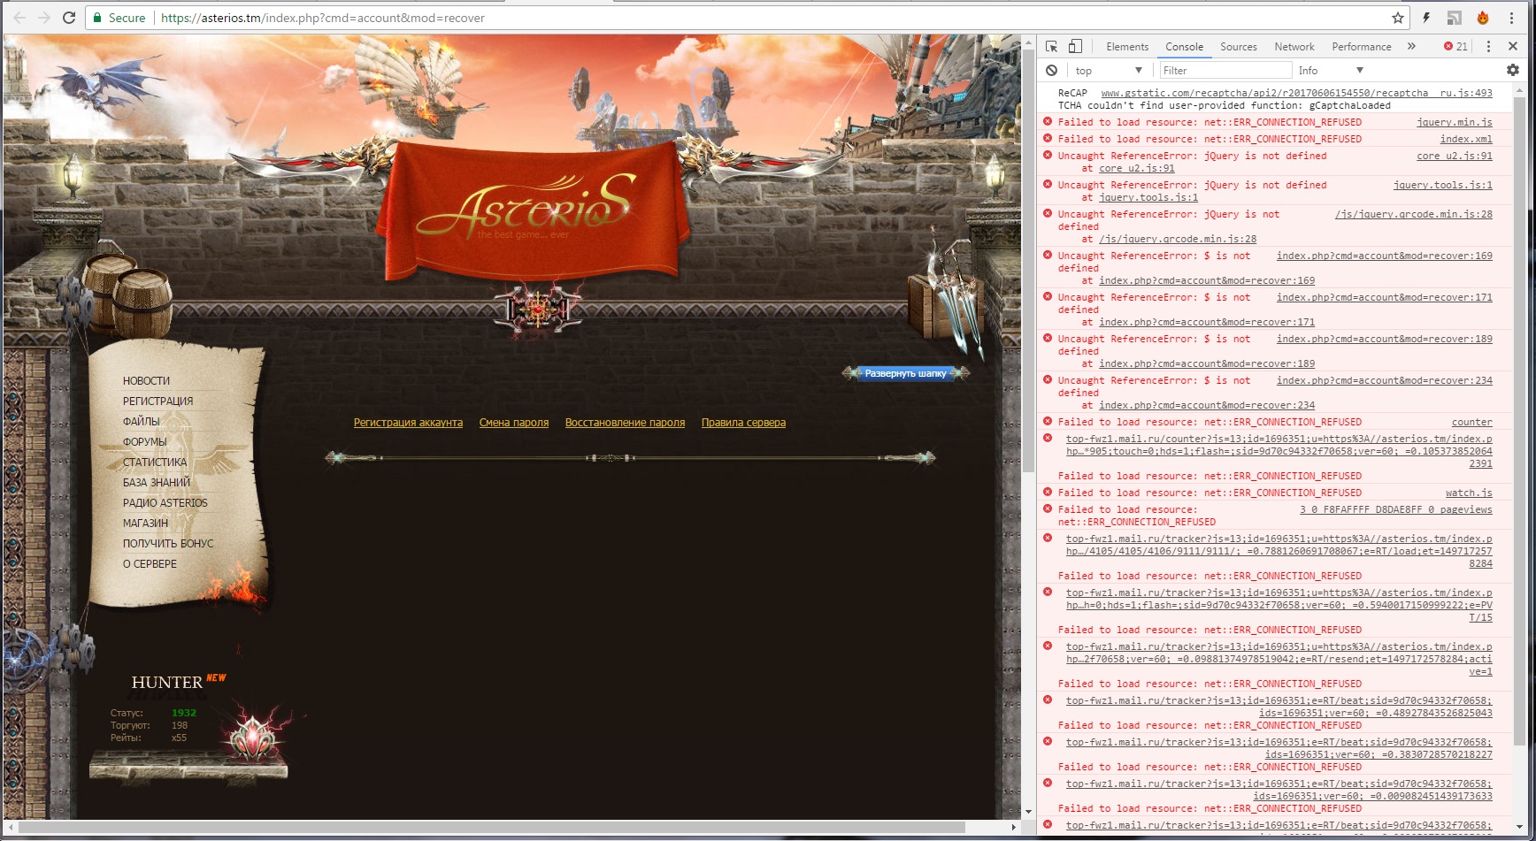Open console settings gear
The width and height of the screenshot is (1536, 841).
[1513, 70]
